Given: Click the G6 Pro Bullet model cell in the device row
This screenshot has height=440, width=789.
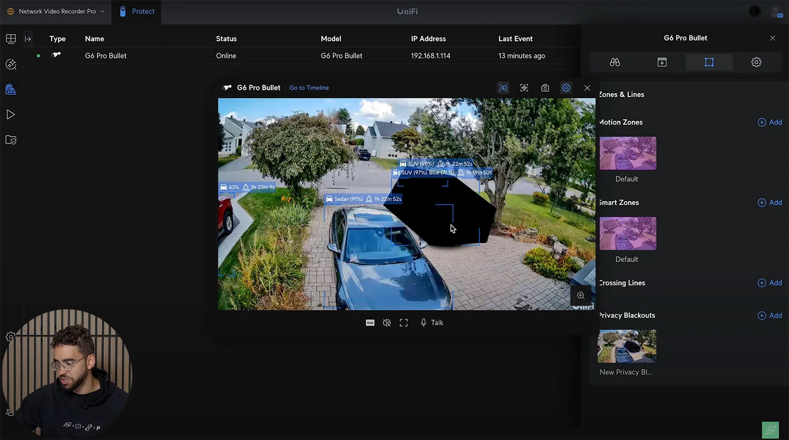Looking at the screenshot, I should pyautogui.click(x=341, y=56).
